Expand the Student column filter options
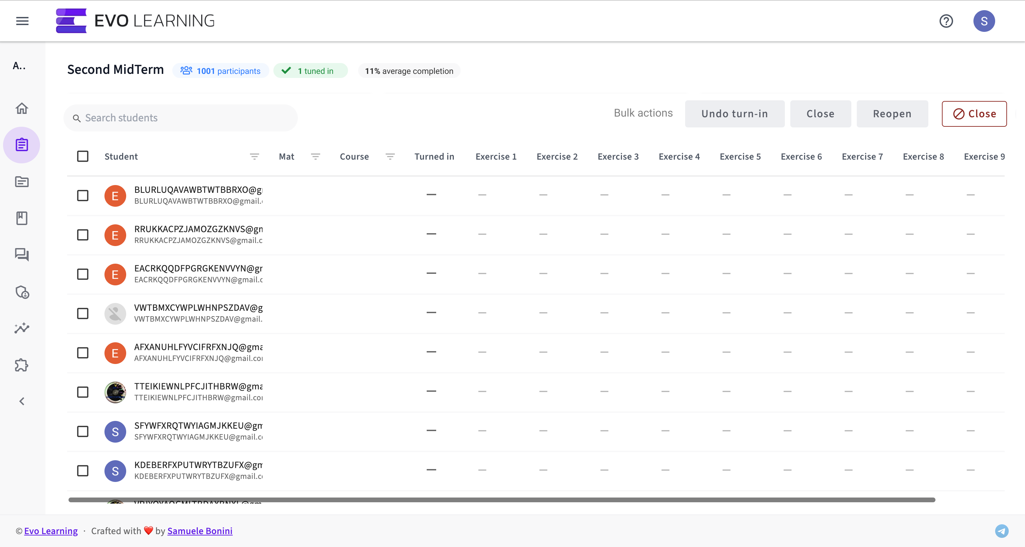This screenshot has height=547, width=1025. (x=255, y=156)
